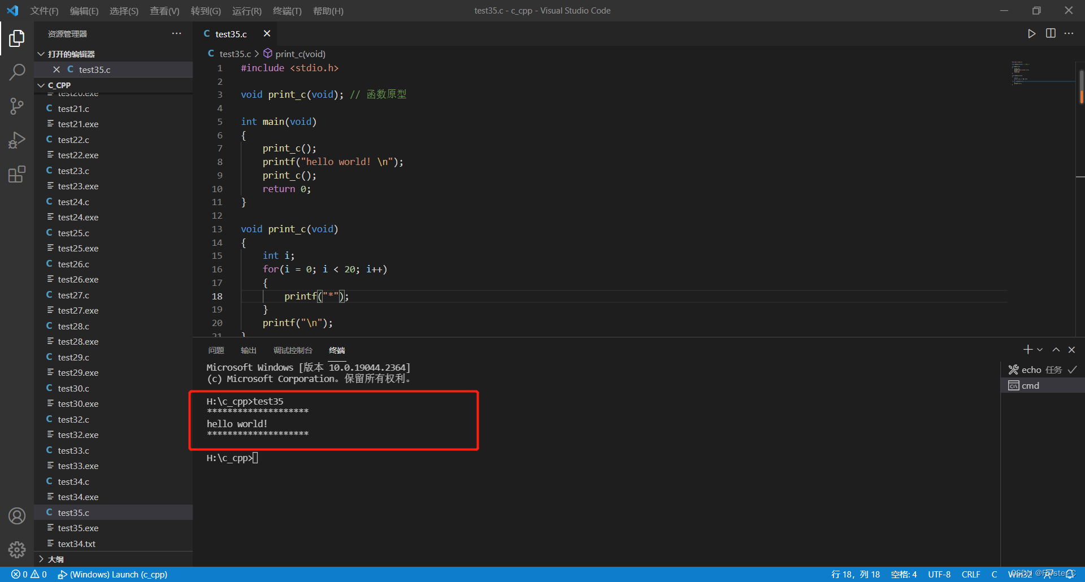1085x582 pixels.
Task: Open test33.c in file tree
Action: (x=113, y=450)
